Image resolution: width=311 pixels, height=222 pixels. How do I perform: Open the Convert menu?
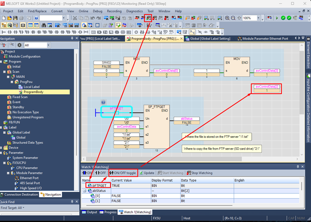point(57,11)
